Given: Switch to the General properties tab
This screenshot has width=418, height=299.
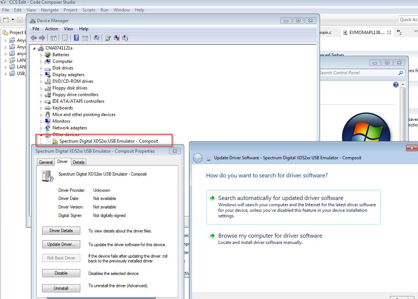Looking at the screenshot, I should point(45,162).
